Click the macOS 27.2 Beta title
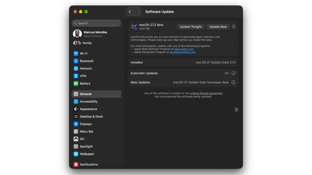312x175 pixels. pyautogui.click(x=151, y=25)
